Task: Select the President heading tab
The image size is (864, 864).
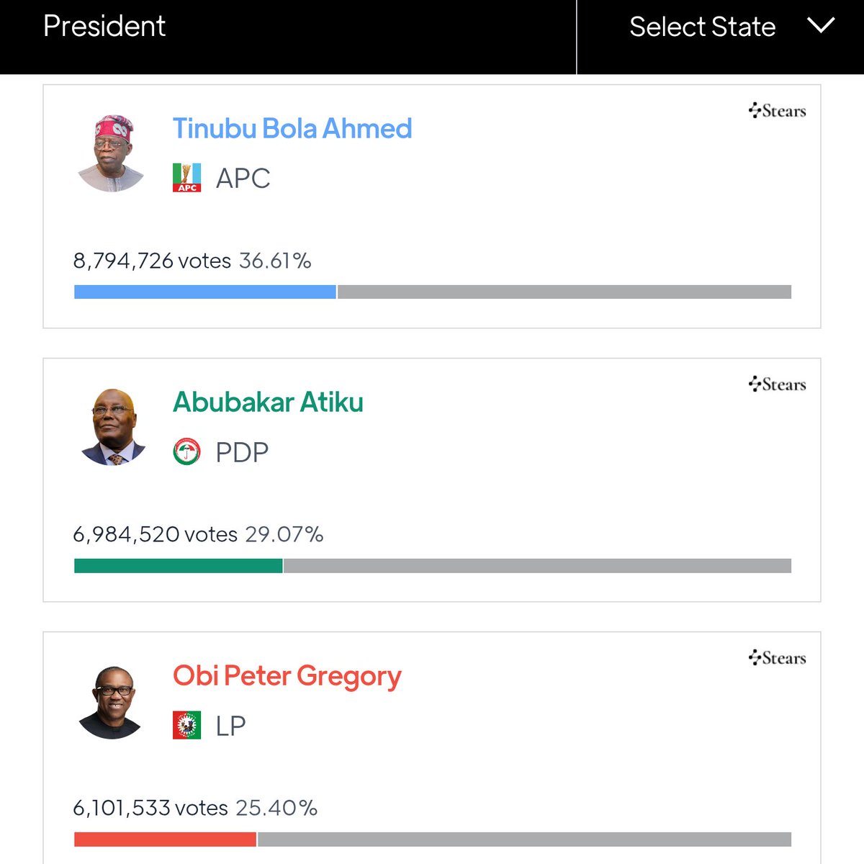Action: pyautogui.click(x=104, y=26)
